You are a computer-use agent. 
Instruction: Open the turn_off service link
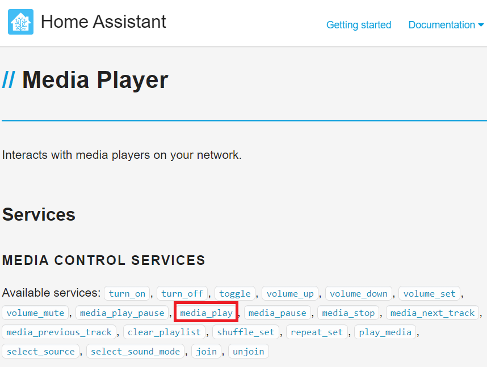pyautogui.click(x=182, y=293)
